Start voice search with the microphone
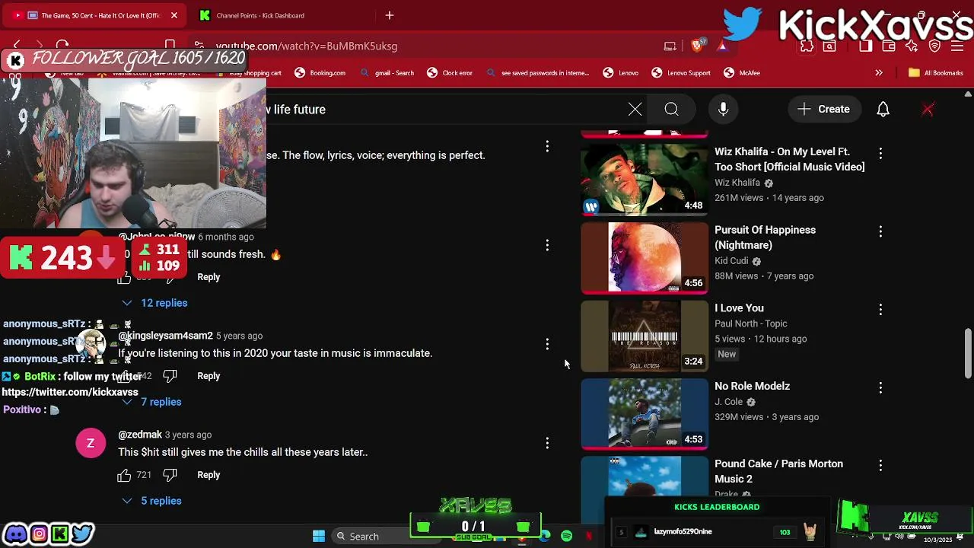This screenshot has width=974, height=548. (724, 110)
